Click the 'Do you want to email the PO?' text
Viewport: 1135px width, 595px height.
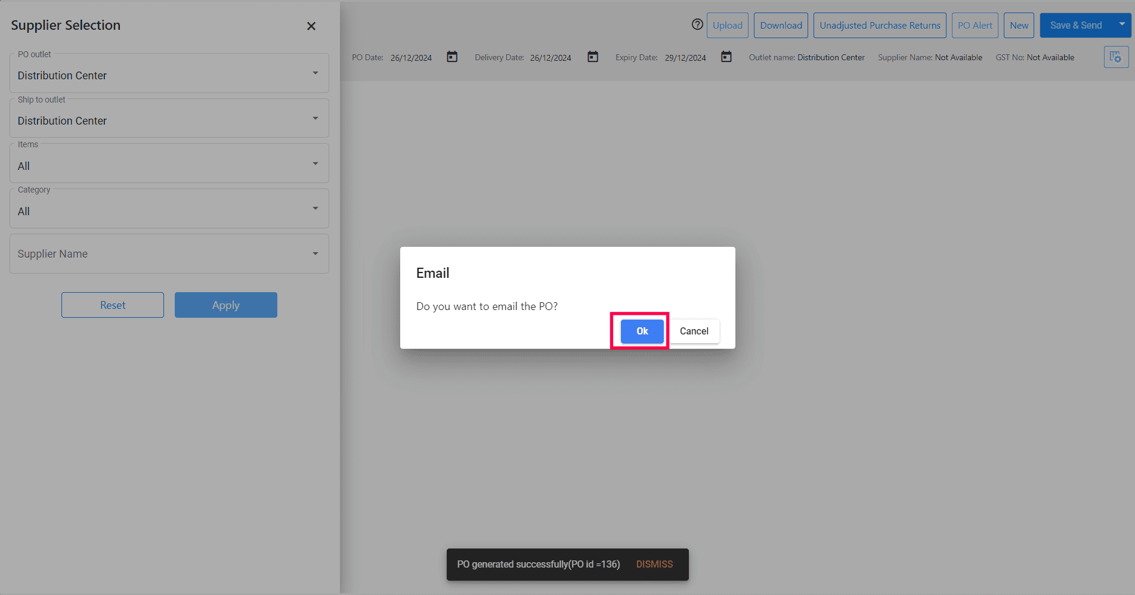coord(487,306)
